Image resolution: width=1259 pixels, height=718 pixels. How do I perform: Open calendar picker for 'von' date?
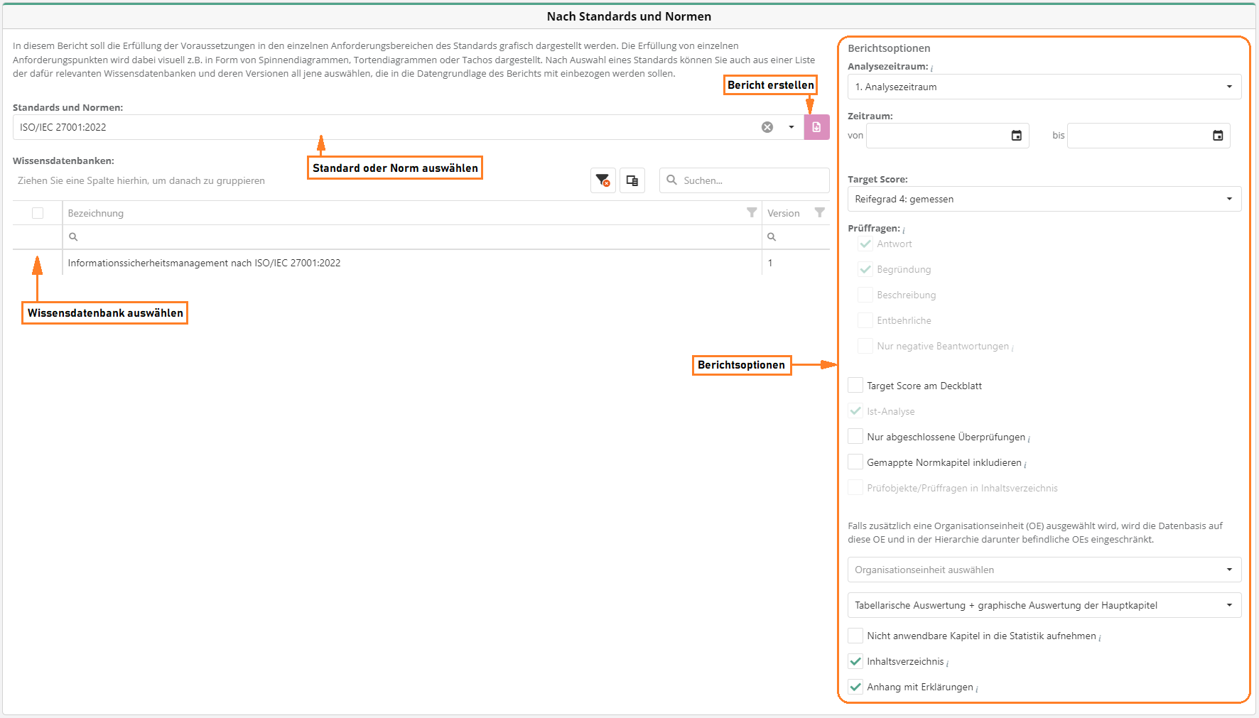click(x=1016, y=136)
